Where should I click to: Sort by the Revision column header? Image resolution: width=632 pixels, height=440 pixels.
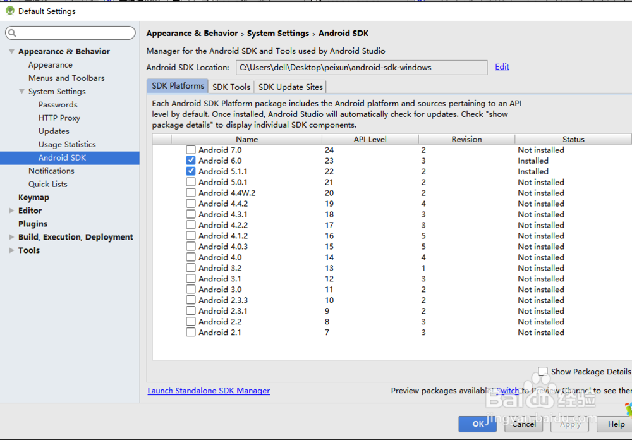click(466, 139)
